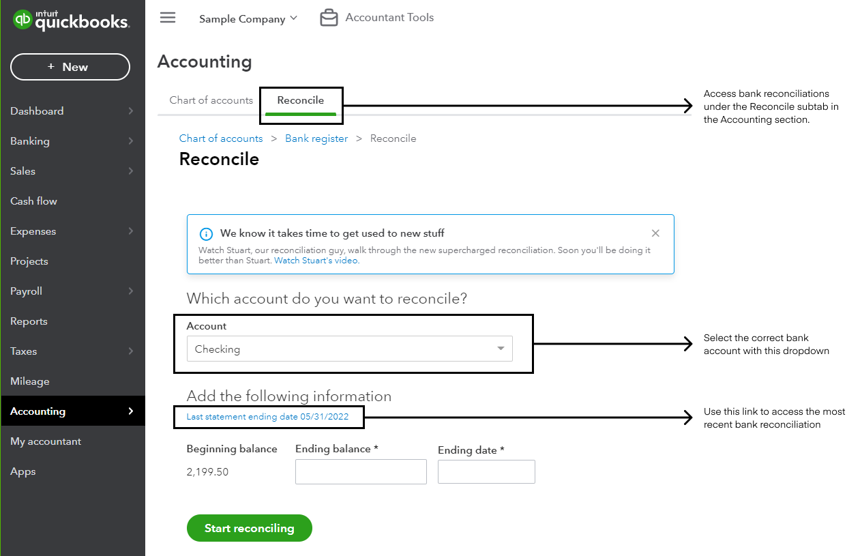
Task: Dismiss the new stuff notification with the X
Action: coord(655,233)
